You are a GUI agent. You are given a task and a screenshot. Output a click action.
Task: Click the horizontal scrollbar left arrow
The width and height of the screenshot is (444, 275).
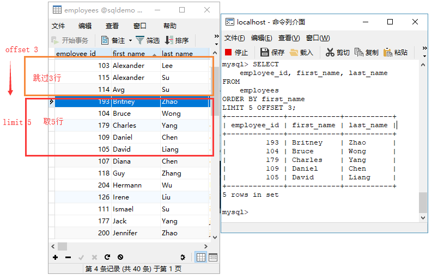(x=53, y=247)
